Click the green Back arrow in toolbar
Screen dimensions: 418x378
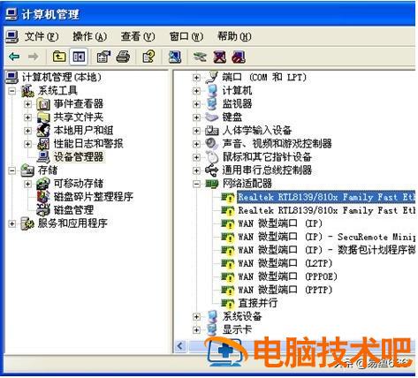click(14, 57)
